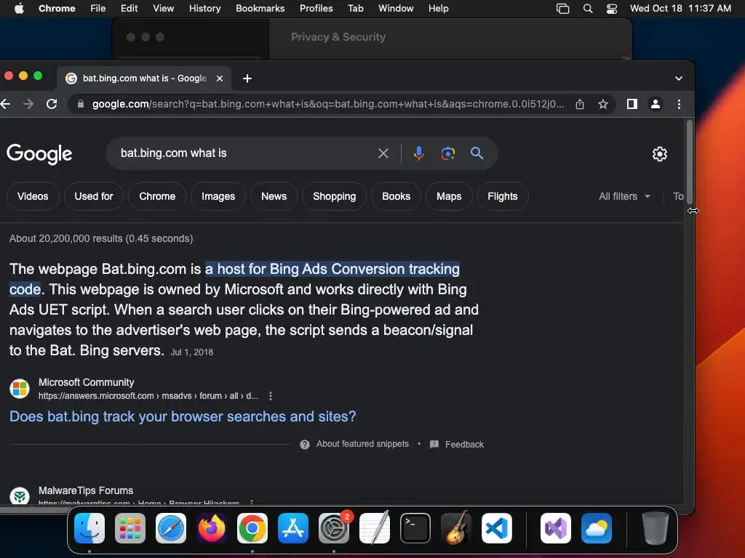
Task: Open TextEdit from the Dock
Action: point(375,528)
